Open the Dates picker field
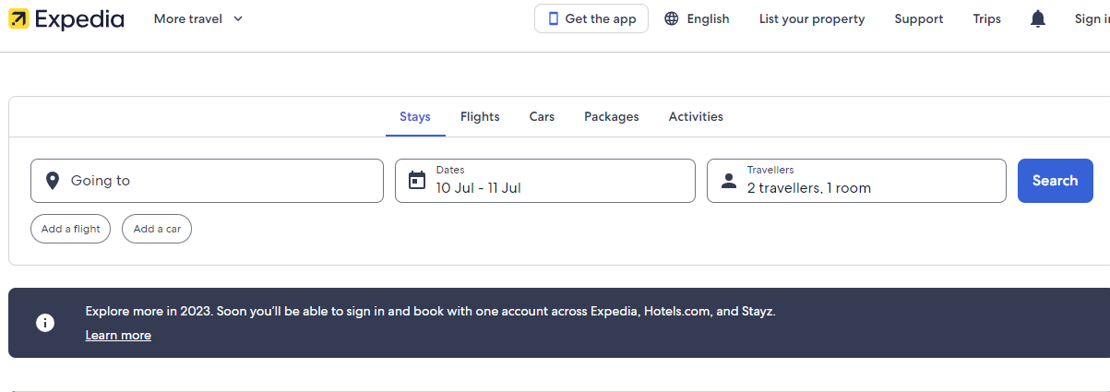 544,181
